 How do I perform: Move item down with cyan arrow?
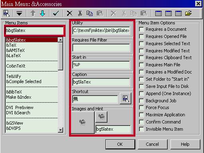coord(43,13)
